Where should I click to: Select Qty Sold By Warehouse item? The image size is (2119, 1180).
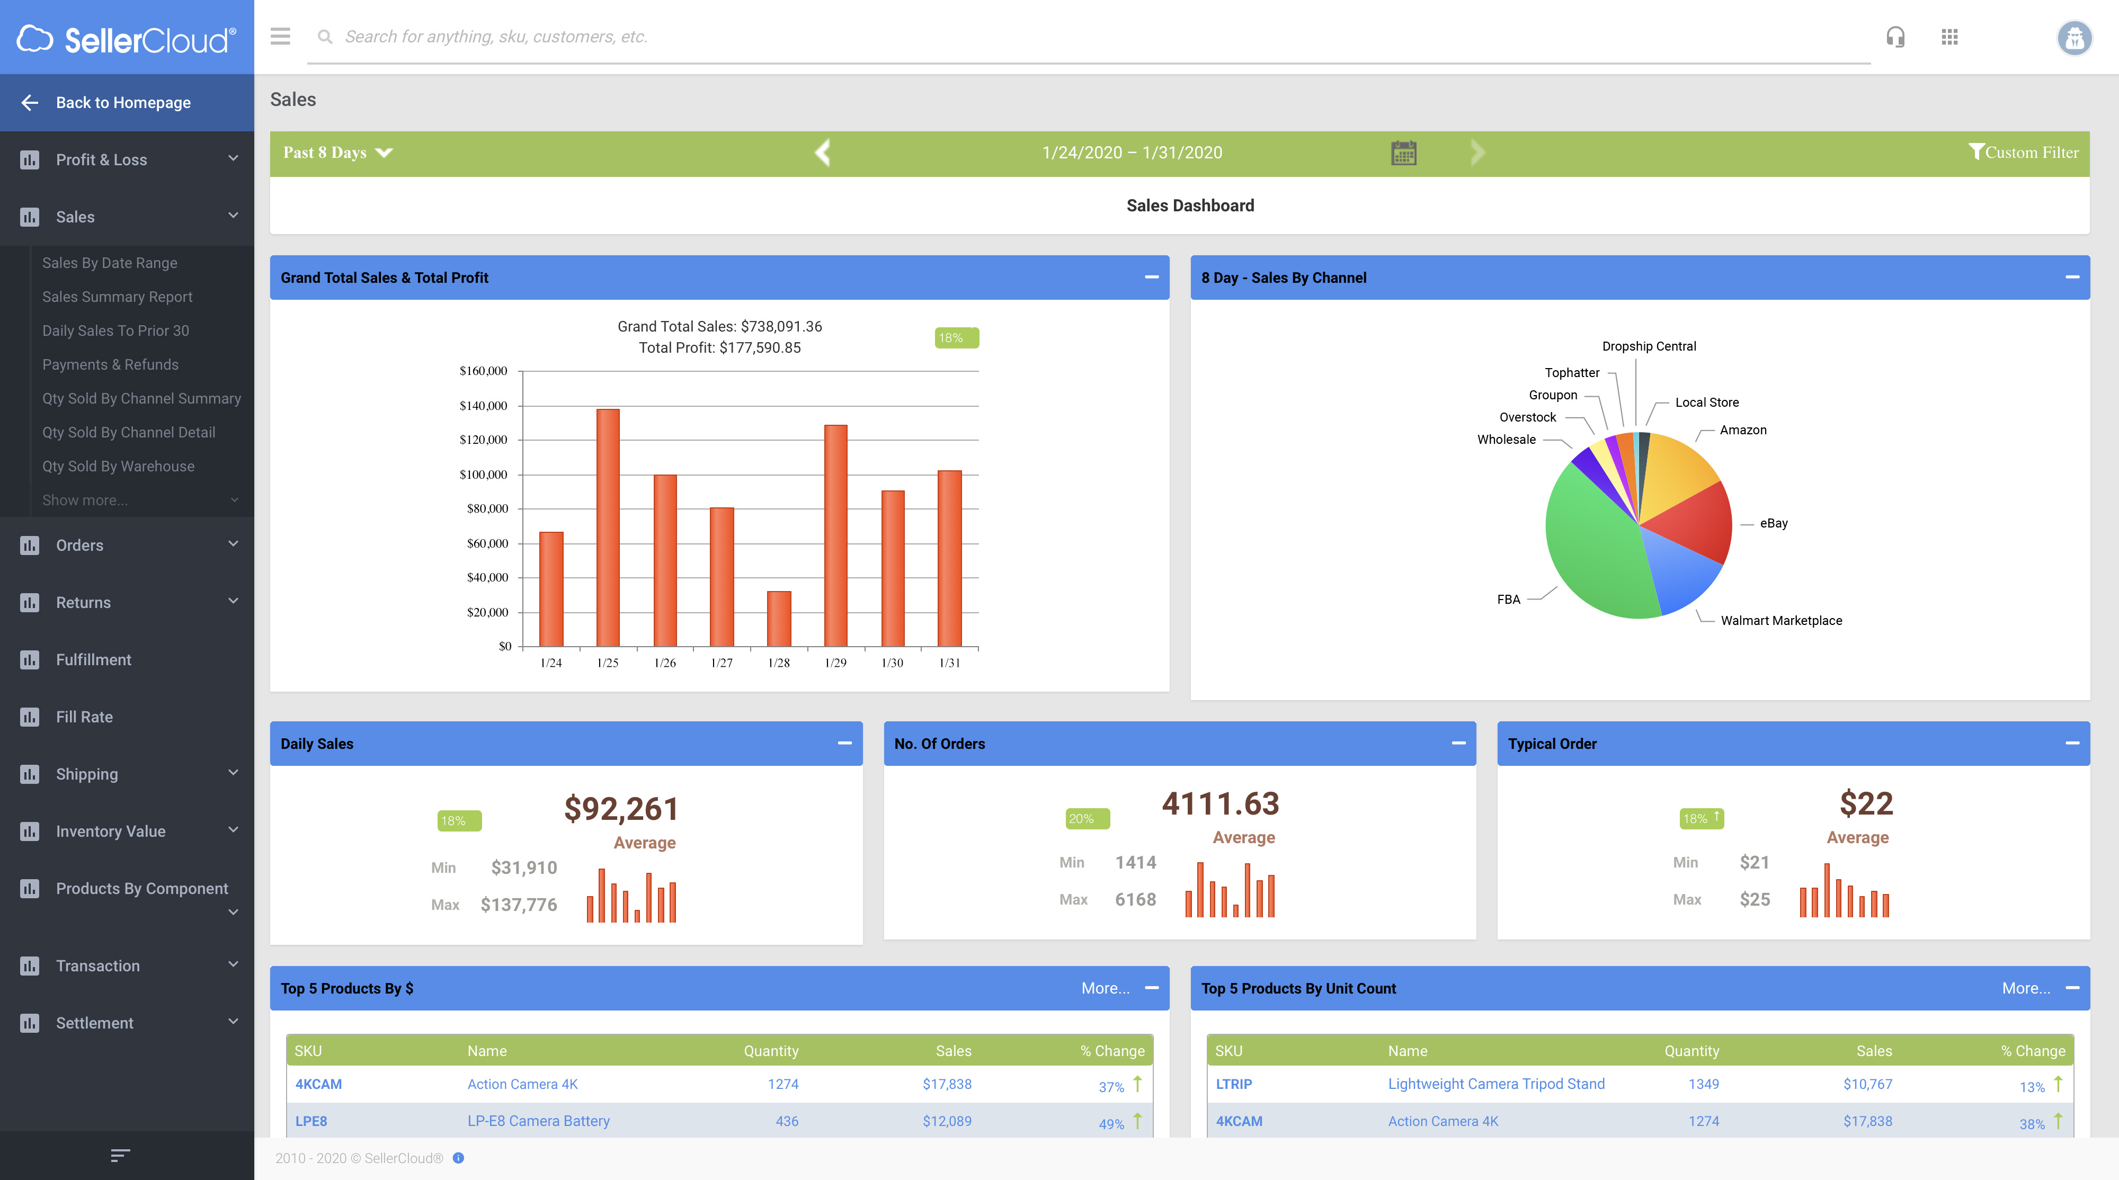(119, 466)
